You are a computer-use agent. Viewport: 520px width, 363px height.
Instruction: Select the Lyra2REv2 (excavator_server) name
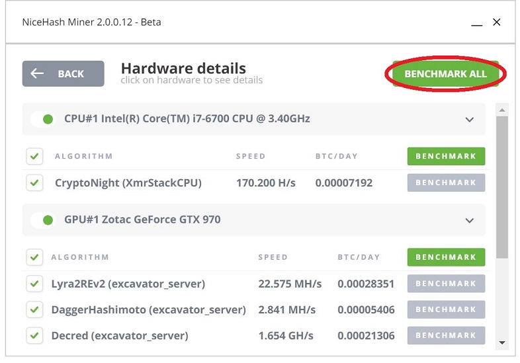[128, 284]
